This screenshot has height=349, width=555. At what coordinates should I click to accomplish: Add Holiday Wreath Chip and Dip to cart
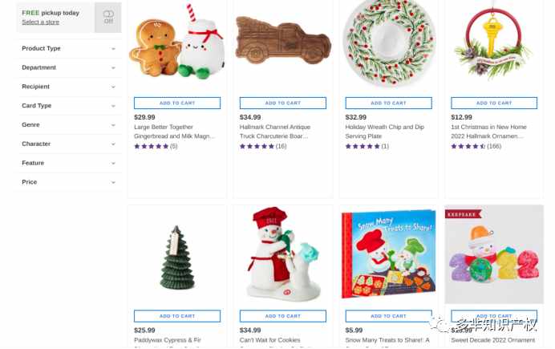(388, 103)
